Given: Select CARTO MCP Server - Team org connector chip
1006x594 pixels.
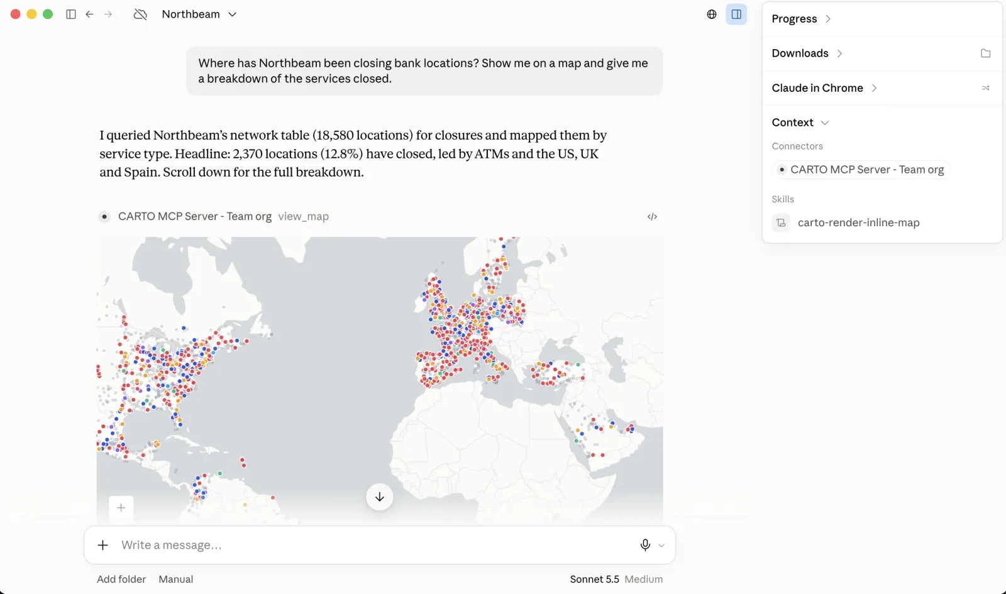Looking at the screenshot, I should coord(861,170).
